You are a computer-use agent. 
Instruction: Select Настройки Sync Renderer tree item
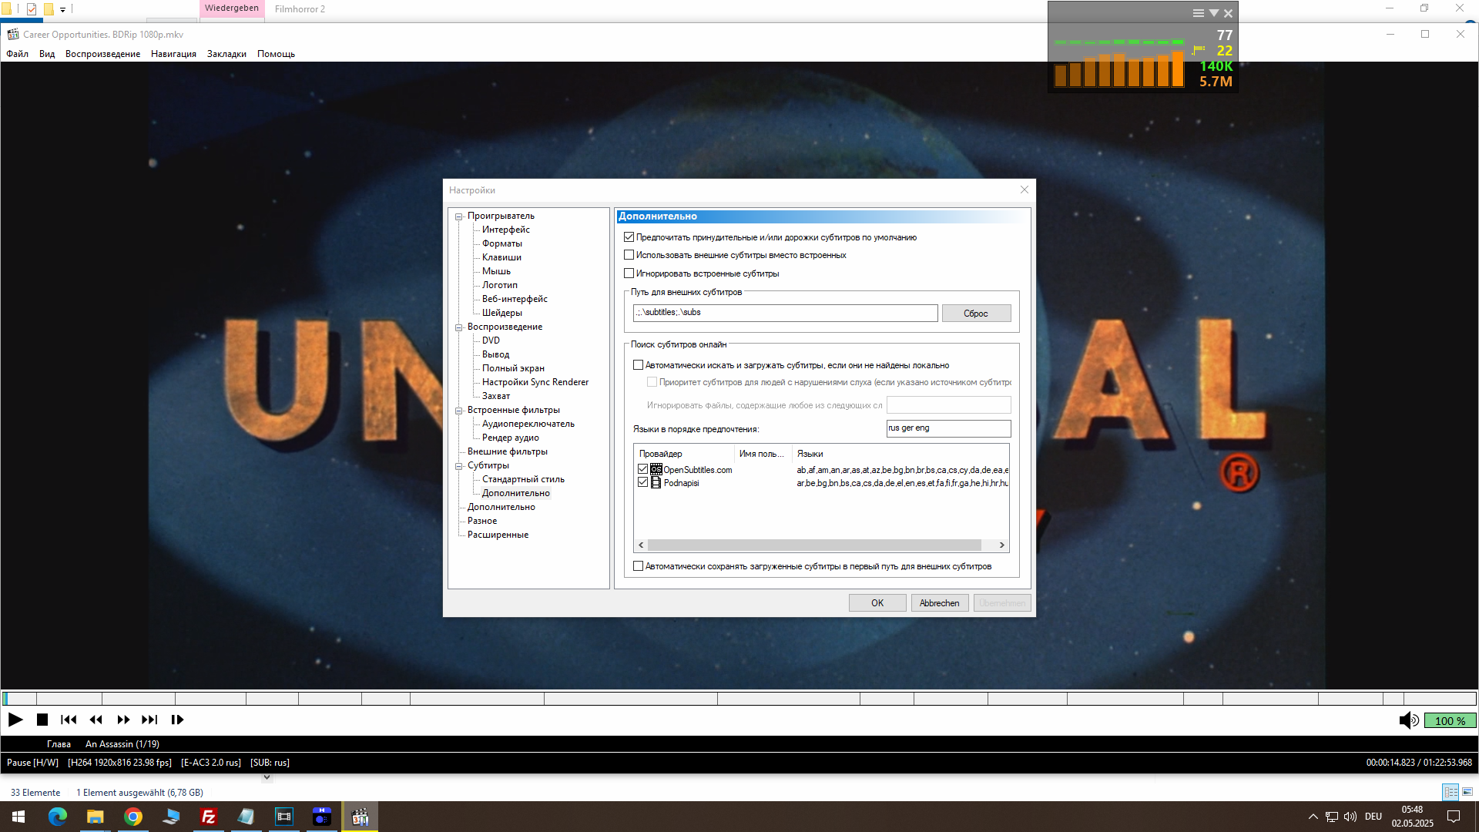pyautogui.click(x=535, y=382)
